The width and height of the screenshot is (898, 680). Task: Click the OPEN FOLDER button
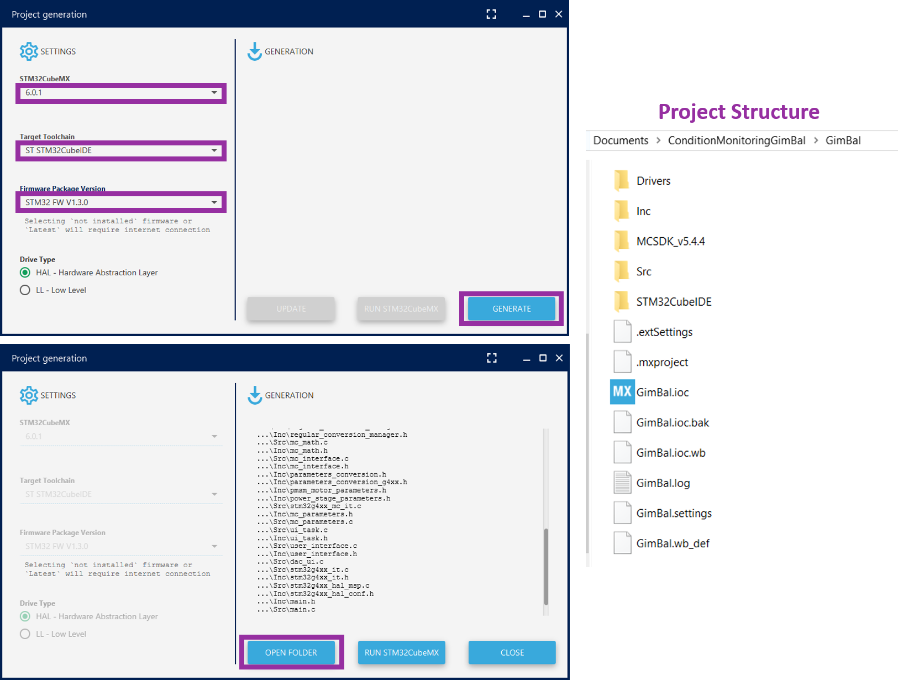[x=291, y=652]
